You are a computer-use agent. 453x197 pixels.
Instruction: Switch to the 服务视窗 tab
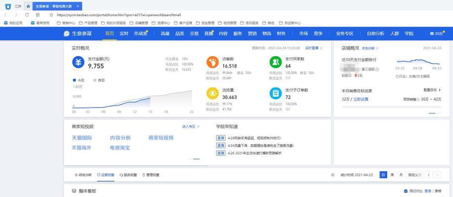[128, 175]
